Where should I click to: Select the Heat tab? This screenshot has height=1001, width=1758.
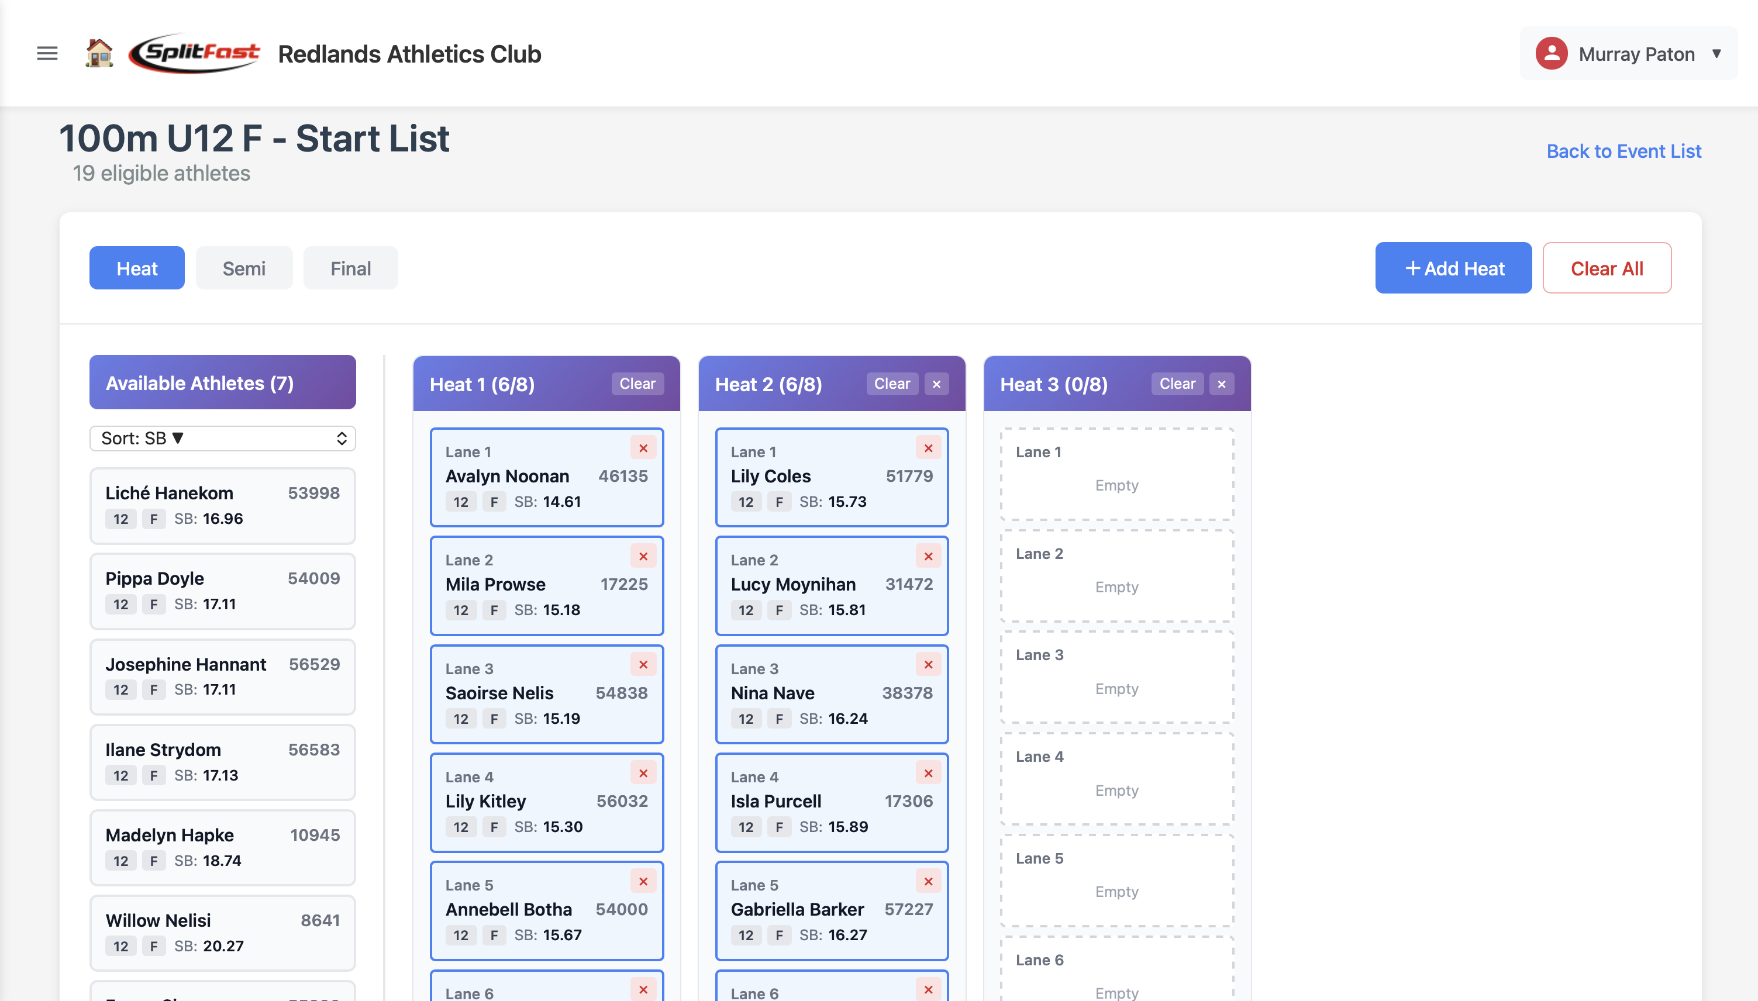136,268
